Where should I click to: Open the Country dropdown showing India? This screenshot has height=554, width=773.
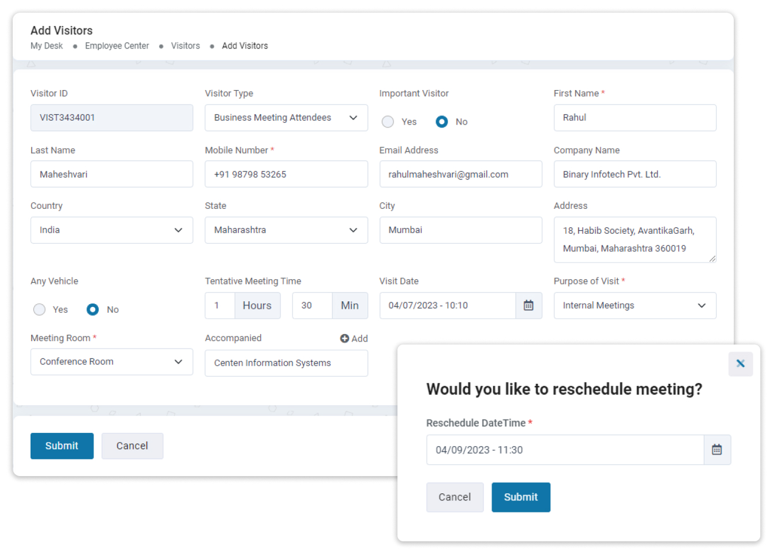click(111, 230)
